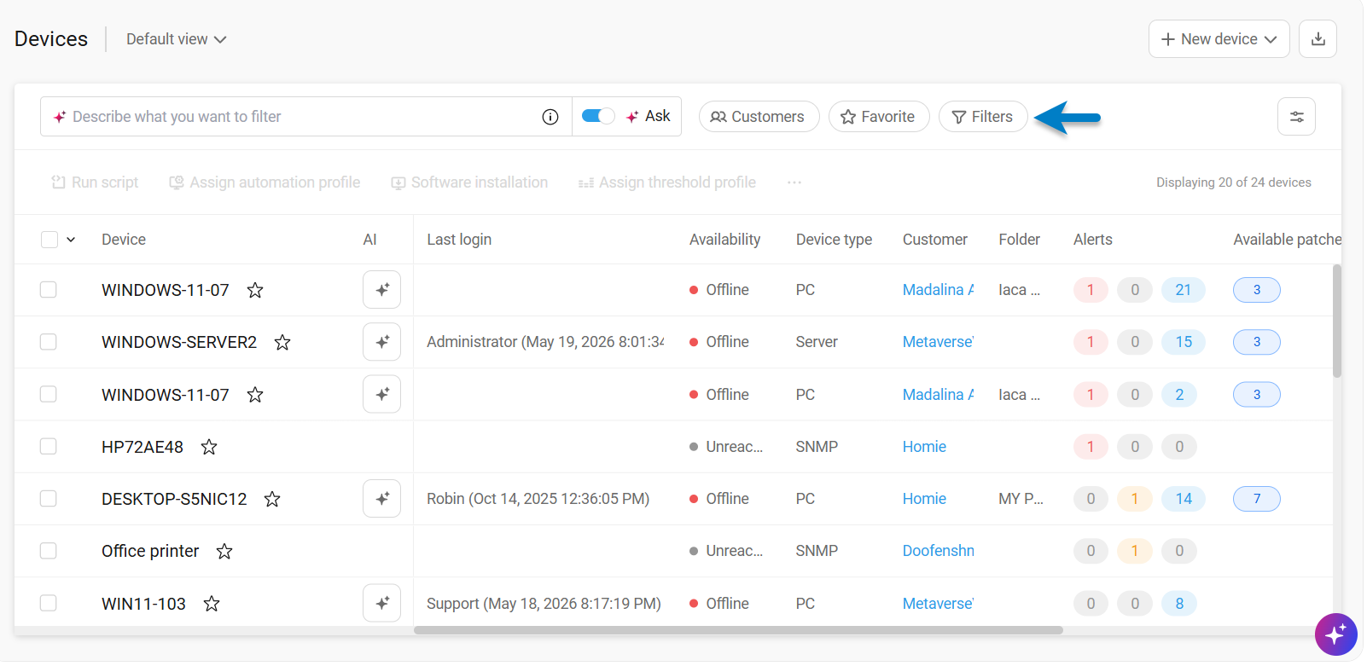Open the column settings sliders icon
The height and width of the screenshot is (666, 1367).
pos(1296,117)
